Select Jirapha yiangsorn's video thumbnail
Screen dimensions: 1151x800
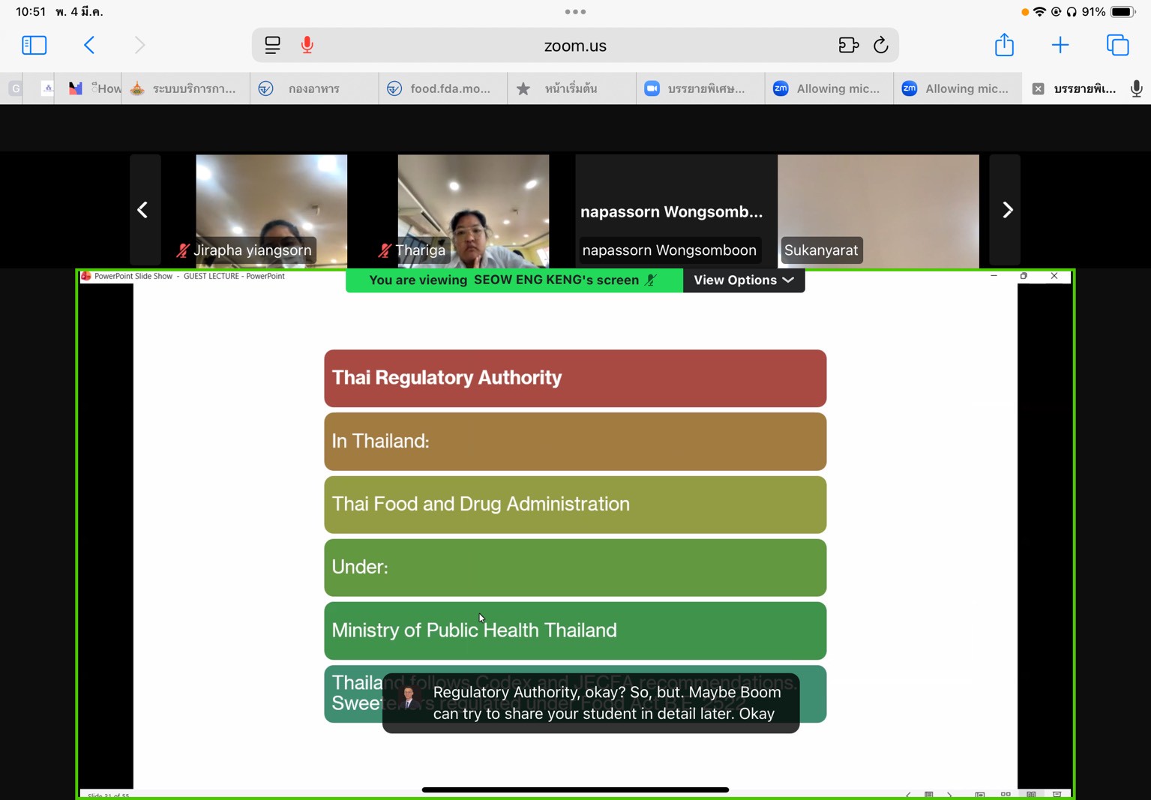(x=271, y=210)
